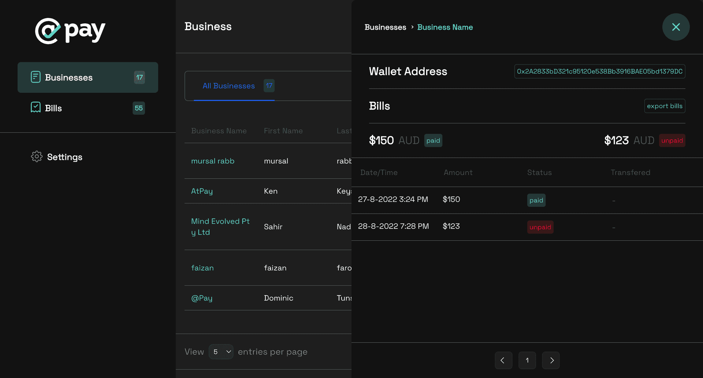
Task: Click the $123 amount table cell
Action: [451, 226]
